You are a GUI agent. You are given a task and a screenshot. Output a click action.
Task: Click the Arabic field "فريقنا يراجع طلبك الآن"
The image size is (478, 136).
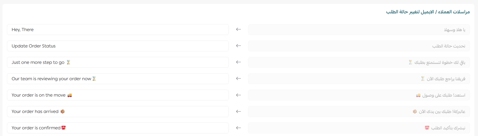click(359, 79)
